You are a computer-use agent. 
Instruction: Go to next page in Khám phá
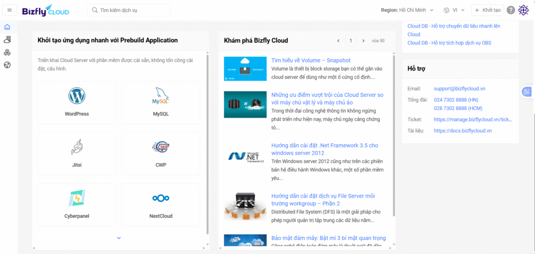click(364, 40)
